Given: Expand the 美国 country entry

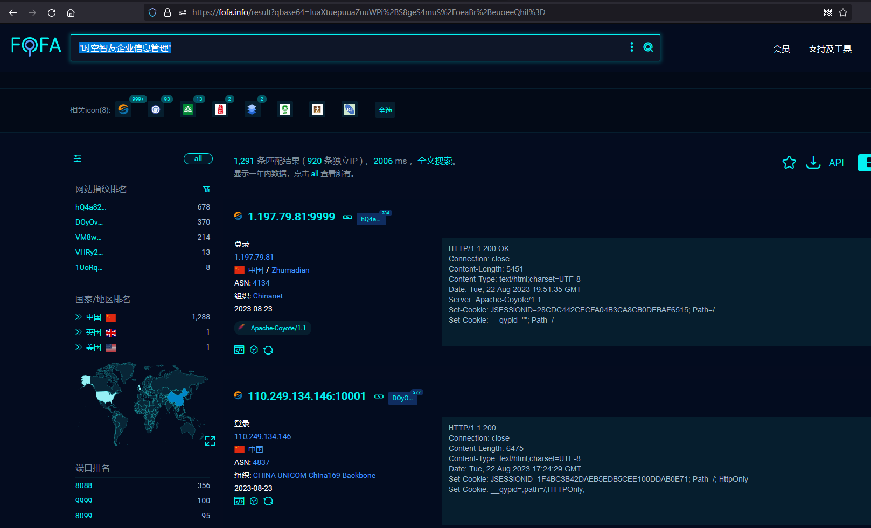Looking at the screenshot, I should coord(79,347).
